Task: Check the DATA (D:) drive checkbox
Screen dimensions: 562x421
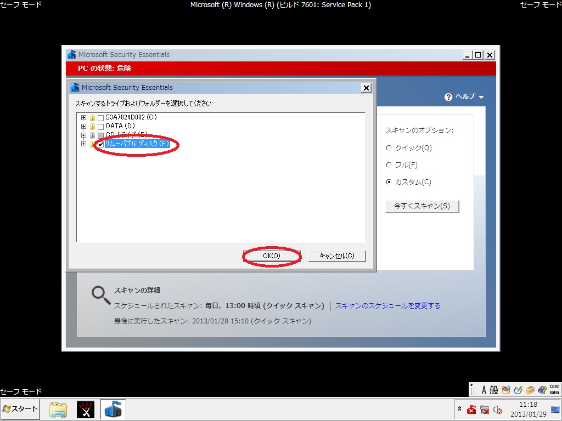Action: (x=101, y=127)
